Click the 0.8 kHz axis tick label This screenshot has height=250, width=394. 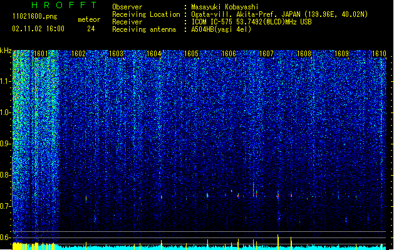tap(6, 175)
